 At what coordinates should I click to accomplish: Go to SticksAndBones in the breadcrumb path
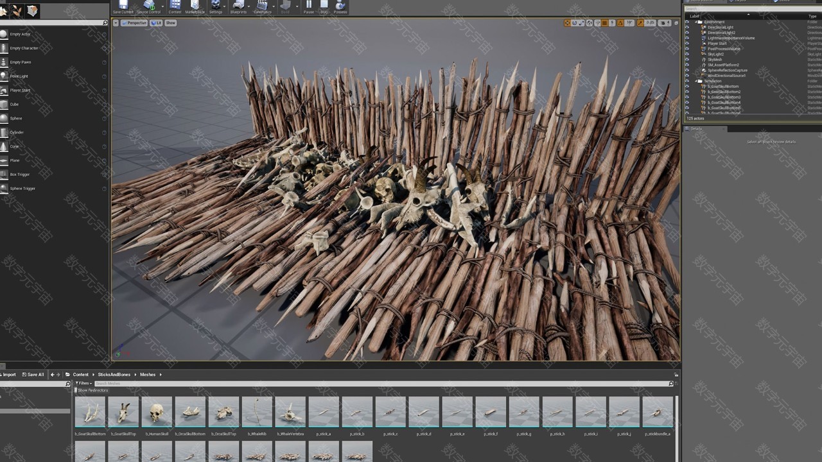click(x=114, y=375)
